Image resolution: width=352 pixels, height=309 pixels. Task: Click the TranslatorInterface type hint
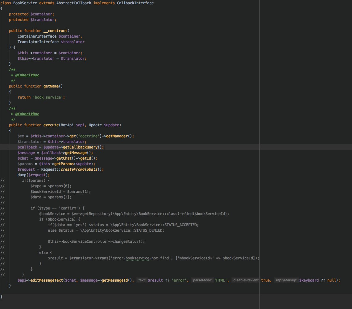click(x=38, y=42)
